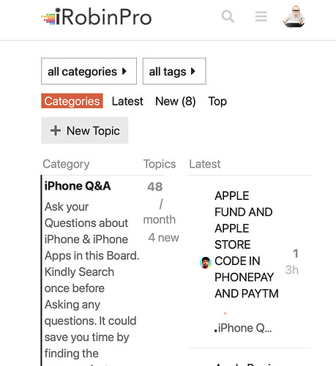
Task: Expand the all tags dropdown
Action: (x=174, y=71)
